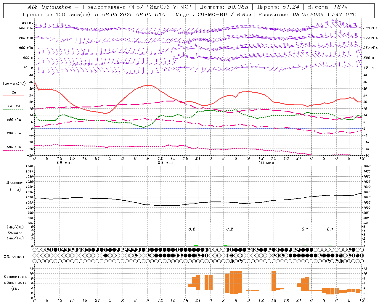Click the (мм/1ч.) precipitation unit label
Screen dimensions: 379x303
click(x=15, y=238)
